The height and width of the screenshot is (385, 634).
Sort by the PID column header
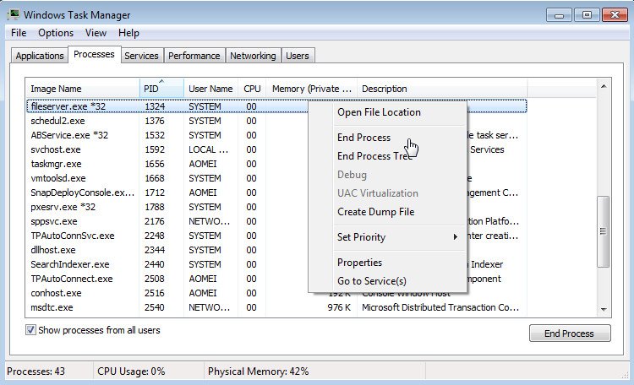pos(161,89)
